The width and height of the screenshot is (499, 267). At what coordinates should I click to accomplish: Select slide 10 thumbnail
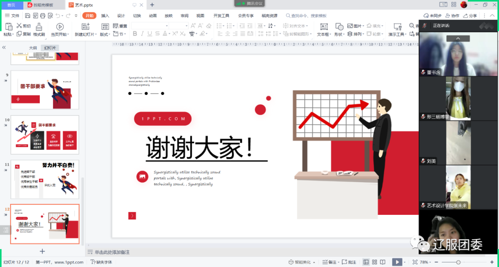pos(45,135)
